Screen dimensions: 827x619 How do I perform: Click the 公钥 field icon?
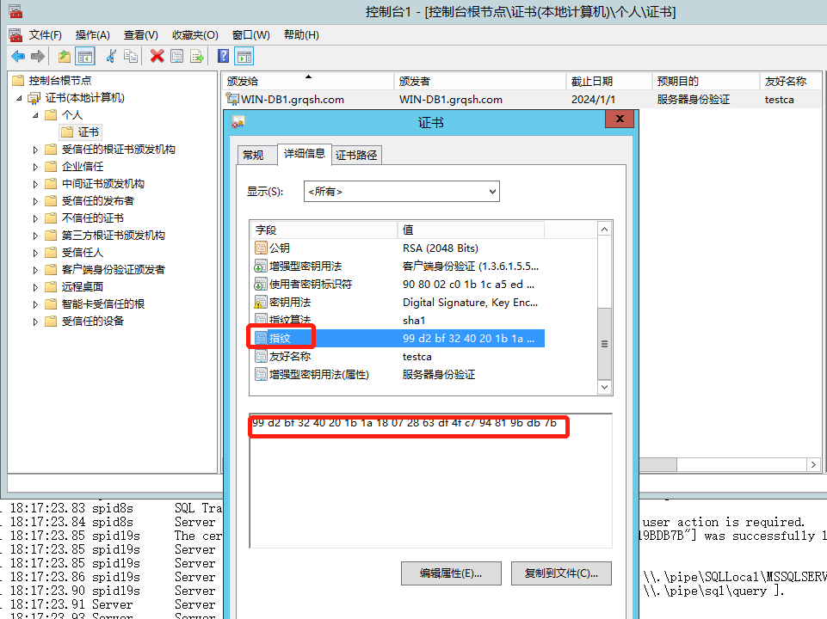tap(261, 248)
